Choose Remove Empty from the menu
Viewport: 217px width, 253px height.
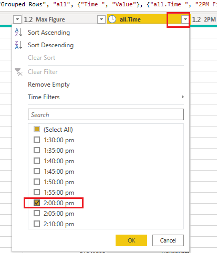tap(49, 85)
